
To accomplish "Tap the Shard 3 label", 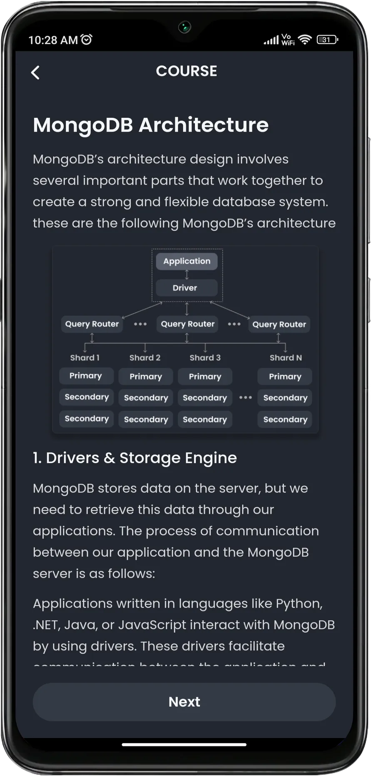I will (205, 357).
